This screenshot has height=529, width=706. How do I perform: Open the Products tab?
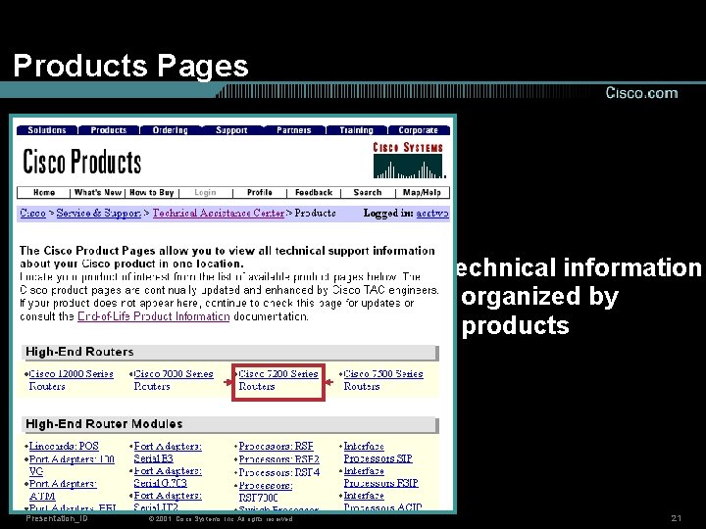point(109,130)
